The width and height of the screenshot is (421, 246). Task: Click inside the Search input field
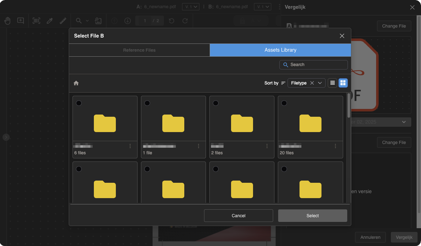point(313,64)
